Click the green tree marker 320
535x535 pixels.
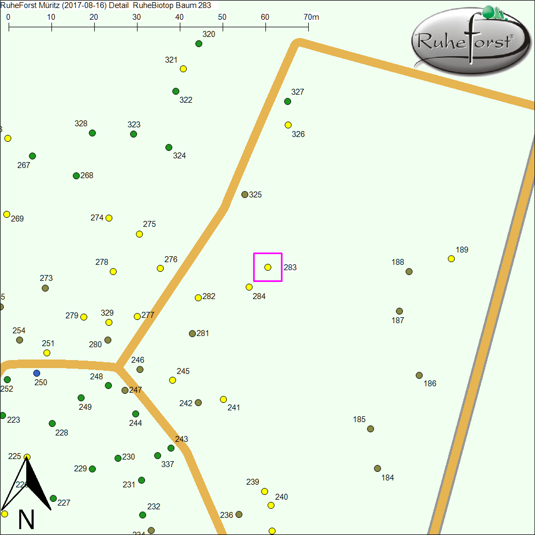tap(199, 44)
